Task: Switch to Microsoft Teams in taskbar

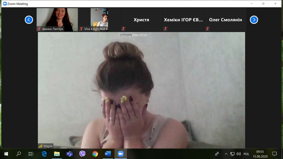Action: coord(69,154)
